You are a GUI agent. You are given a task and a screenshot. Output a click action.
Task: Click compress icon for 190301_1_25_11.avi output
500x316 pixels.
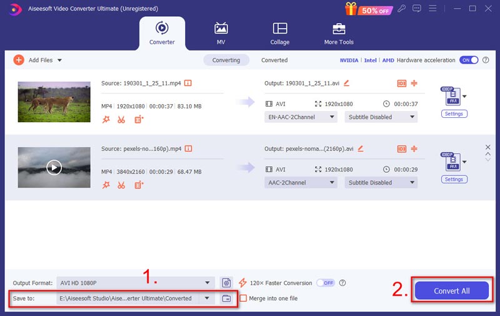(x=414, y=84)
